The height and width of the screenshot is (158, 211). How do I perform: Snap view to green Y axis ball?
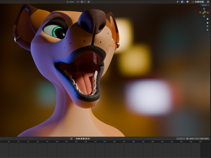pos(203,13)
